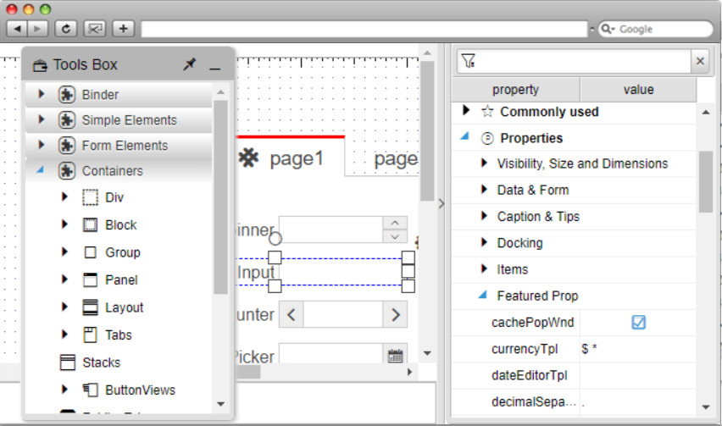Click the dateEditorTpl property row
The width and height of the screenshot is (722, 426).
[x=574, y=375]
